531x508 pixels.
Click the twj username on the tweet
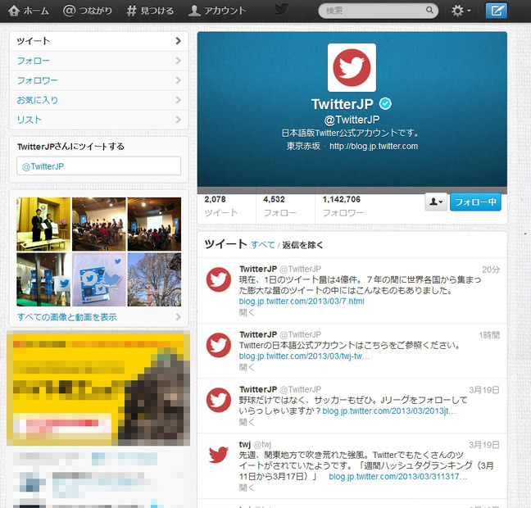244,444
